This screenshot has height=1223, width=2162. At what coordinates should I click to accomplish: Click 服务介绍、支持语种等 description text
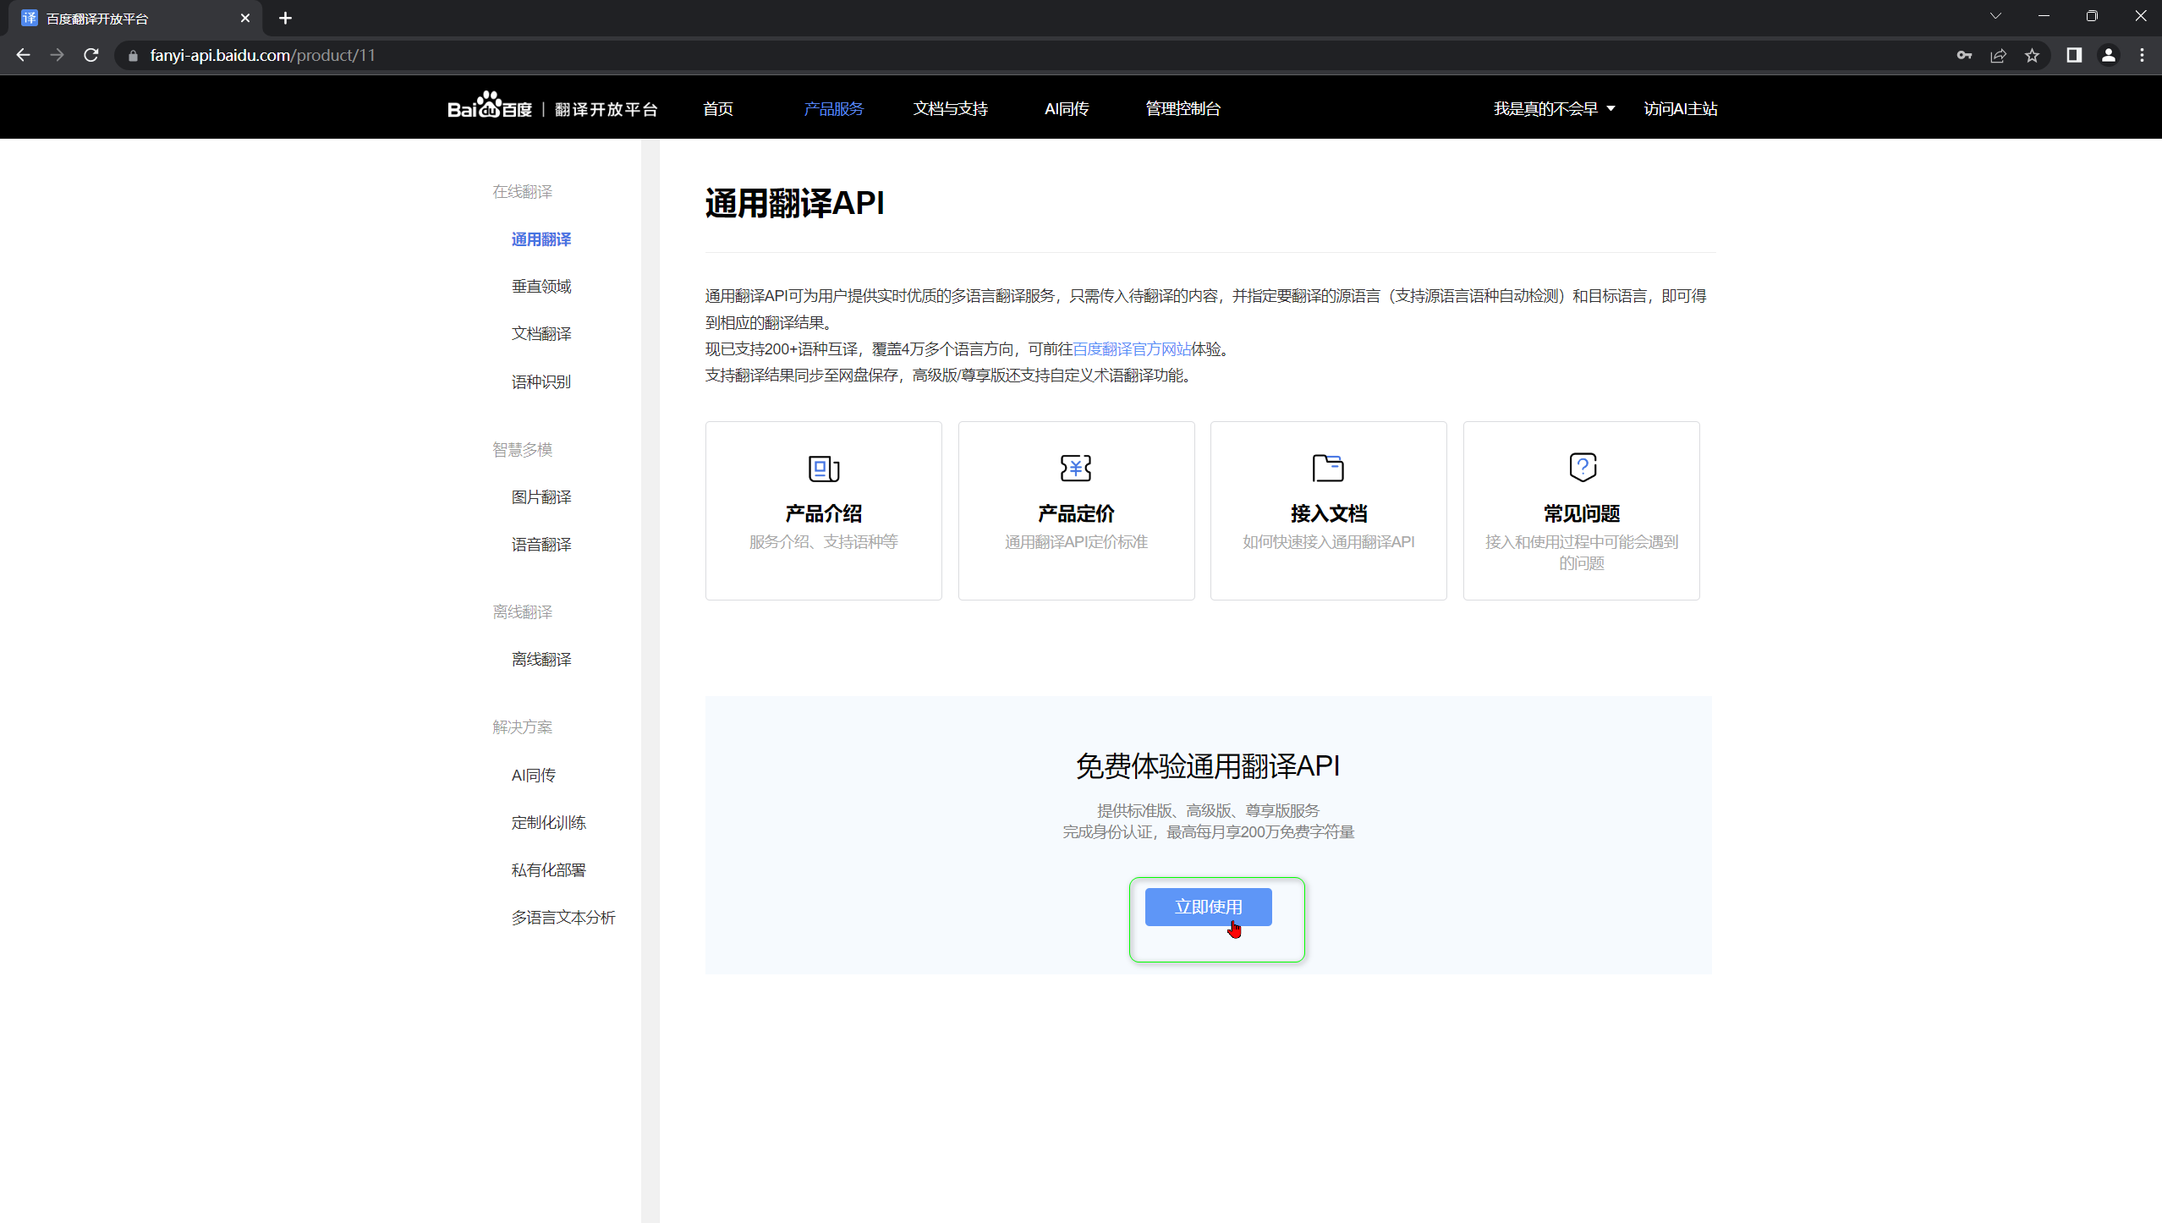pyautogui.click(x=823, y=541)
